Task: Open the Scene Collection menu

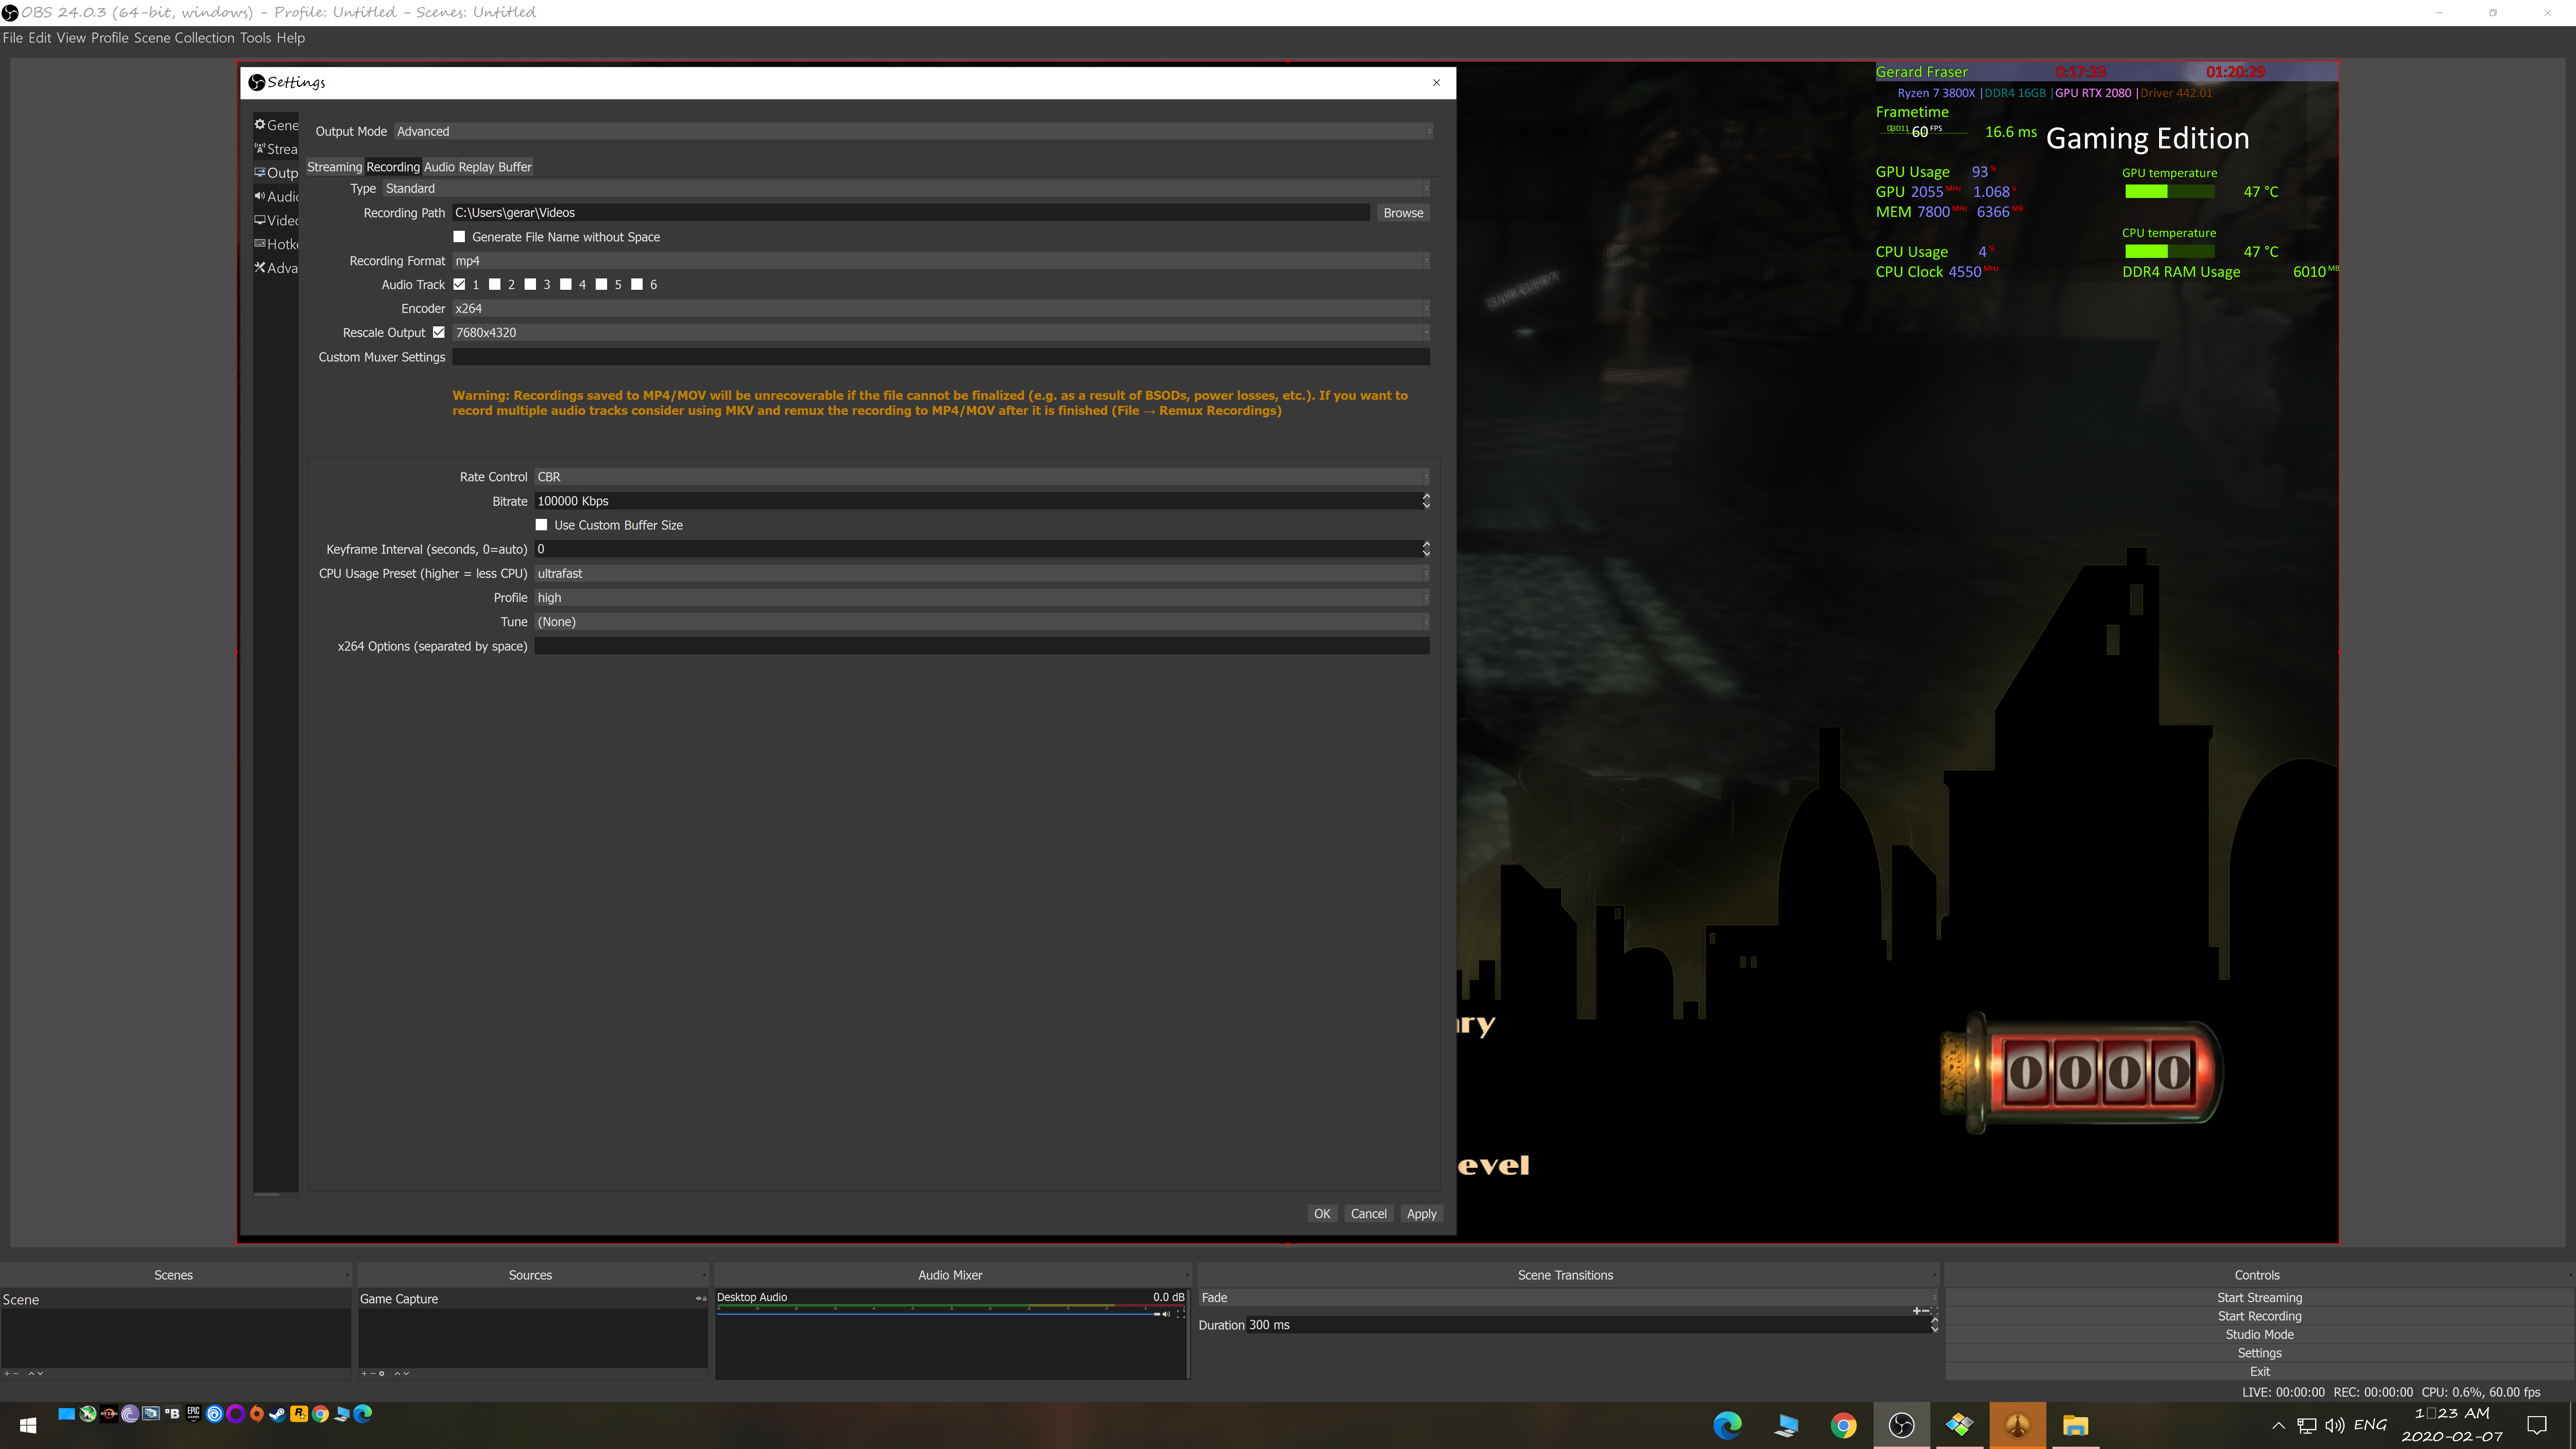Action: coord(184,38)
